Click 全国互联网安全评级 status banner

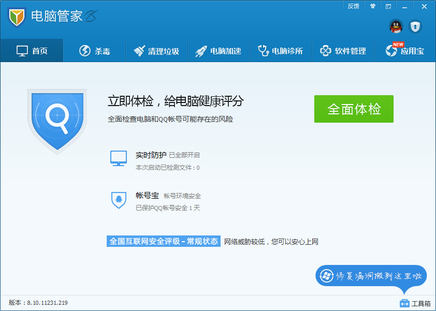164,241
